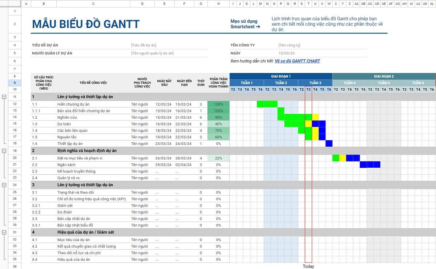The height and width of the screenshot is (269, 436).
Task: Select the [Tên công ty] cell
Action: pos(289,45)
